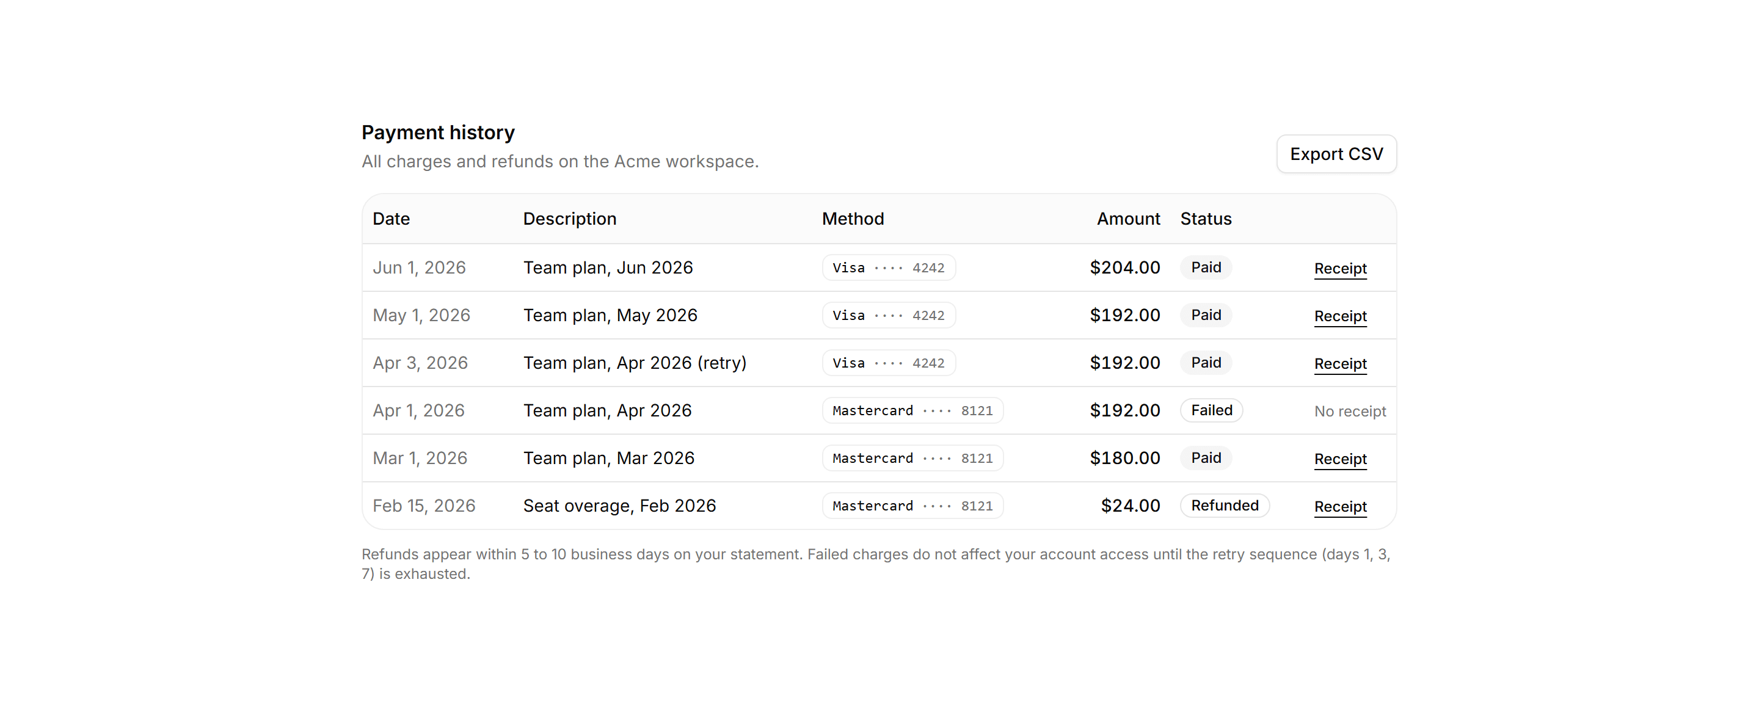The image size is (1759, 701).
Task: Click 'Team plan, Mar 2026' description
Action: [x=608, y=458]
